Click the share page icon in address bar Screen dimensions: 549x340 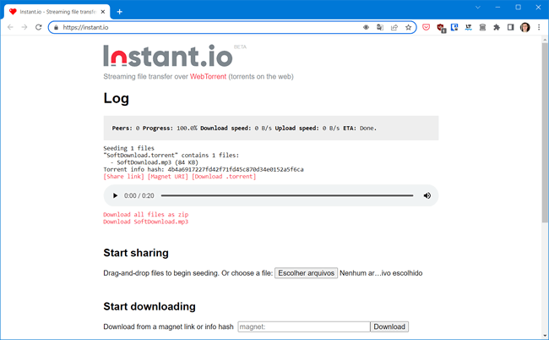[x=394, y=27]
